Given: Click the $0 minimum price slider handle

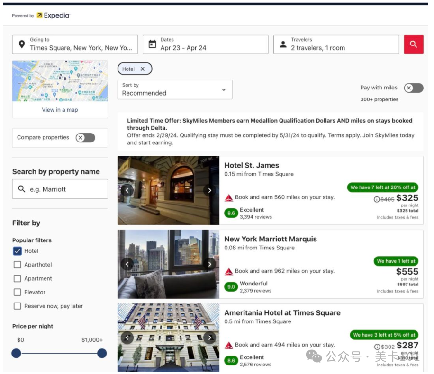Looking at the screenshot, I should click(16, 353).
